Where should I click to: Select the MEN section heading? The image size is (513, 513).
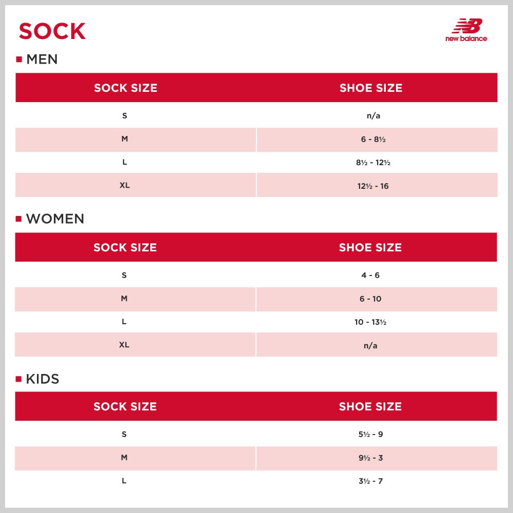42,60
